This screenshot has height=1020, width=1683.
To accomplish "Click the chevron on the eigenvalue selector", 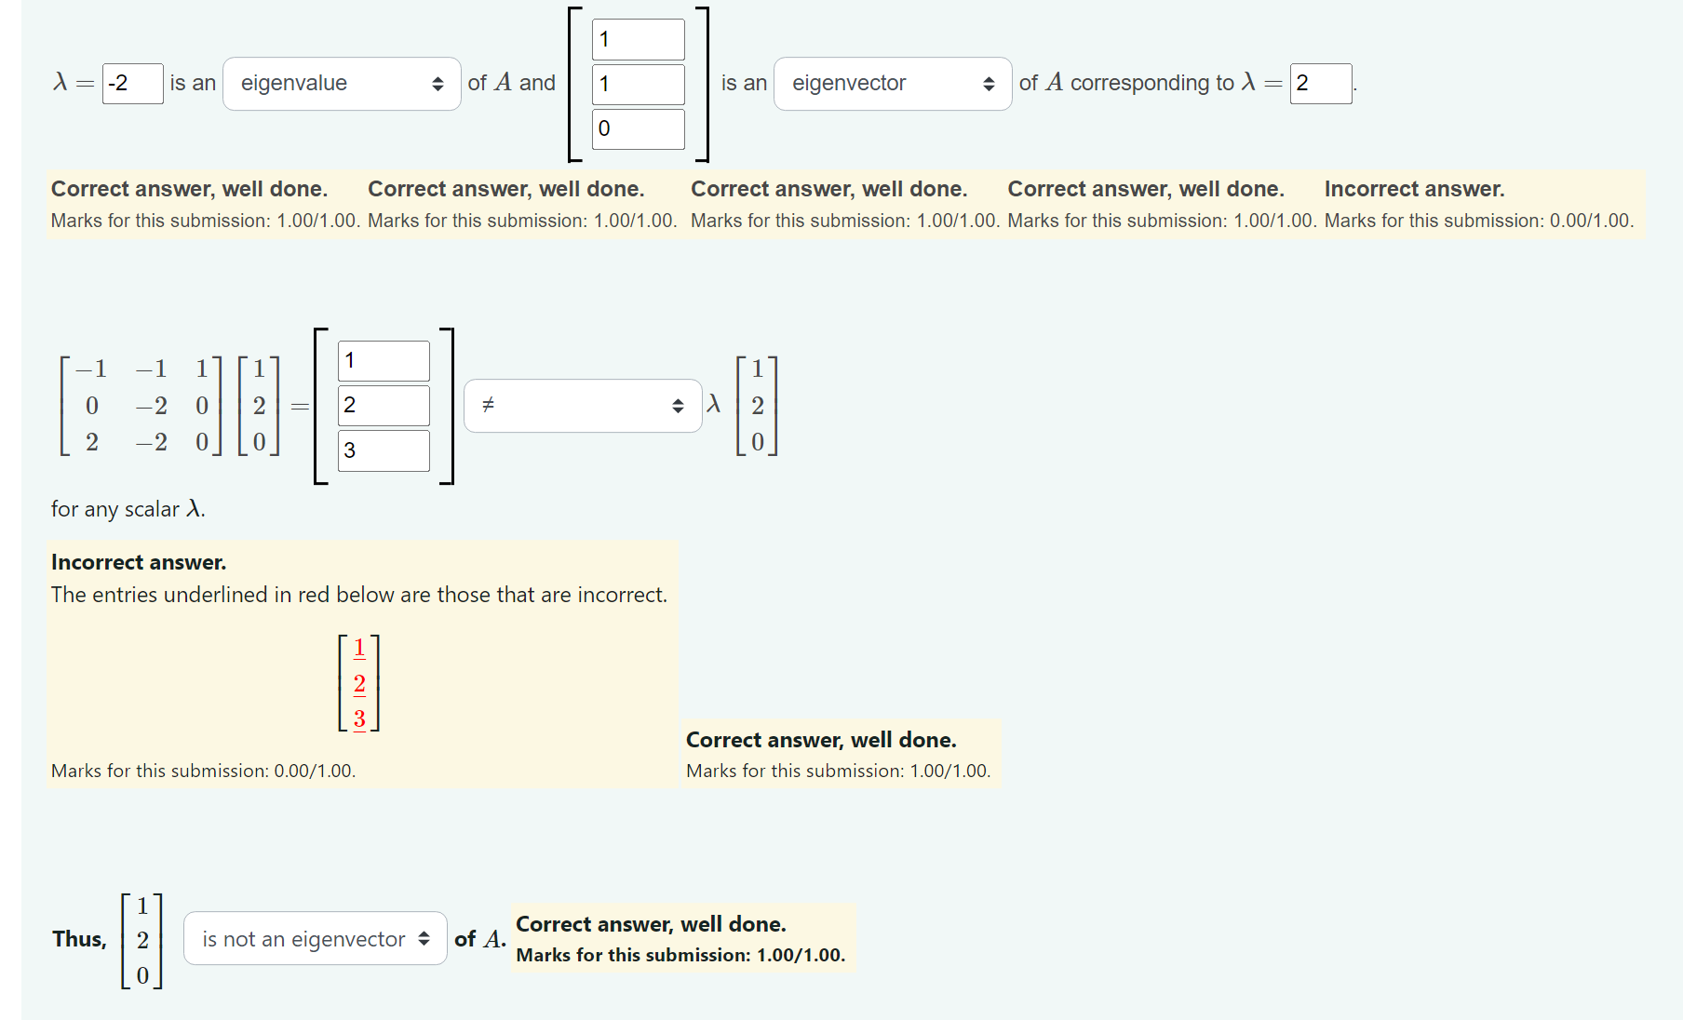I will click(x=438, y=84).
